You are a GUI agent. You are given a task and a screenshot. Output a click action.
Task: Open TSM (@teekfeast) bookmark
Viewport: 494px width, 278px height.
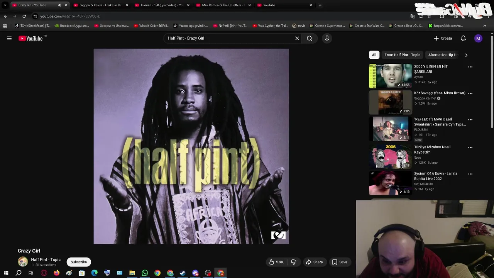(x=32, y=26)
